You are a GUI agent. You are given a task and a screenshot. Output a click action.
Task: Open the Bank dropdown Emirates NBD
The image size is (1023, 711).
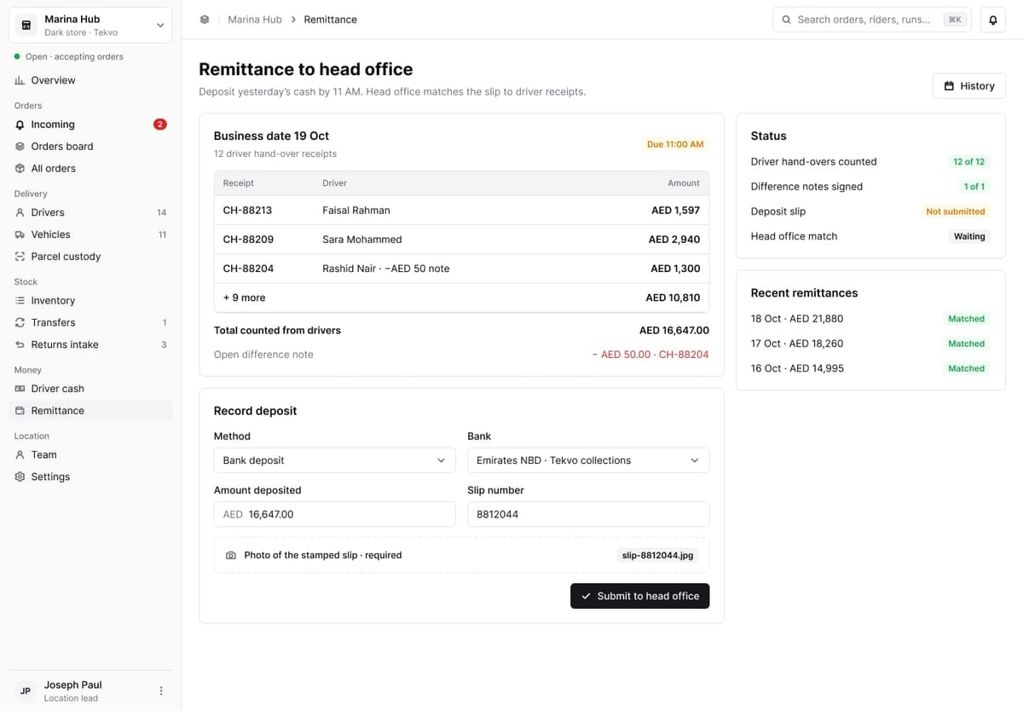(x=588, y=460)
